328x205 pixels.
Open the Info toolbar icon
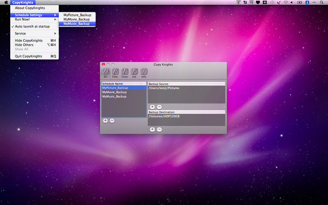click(x=144, y=73)
